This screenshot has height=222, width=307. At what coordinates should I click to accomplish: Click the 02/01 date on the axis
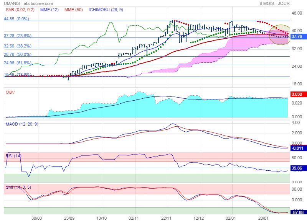point(231,218)
